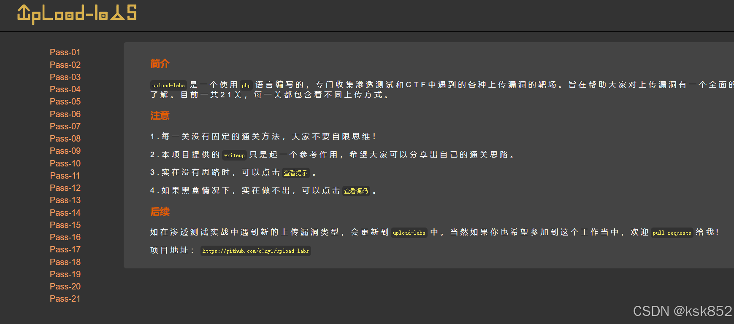Open Pass-02 level
The image size is (734, 324).
point(65,65)
